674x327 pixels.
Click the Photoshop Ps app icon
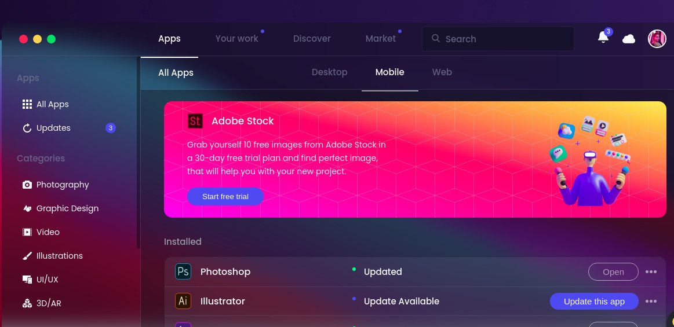tap(183, 271)
